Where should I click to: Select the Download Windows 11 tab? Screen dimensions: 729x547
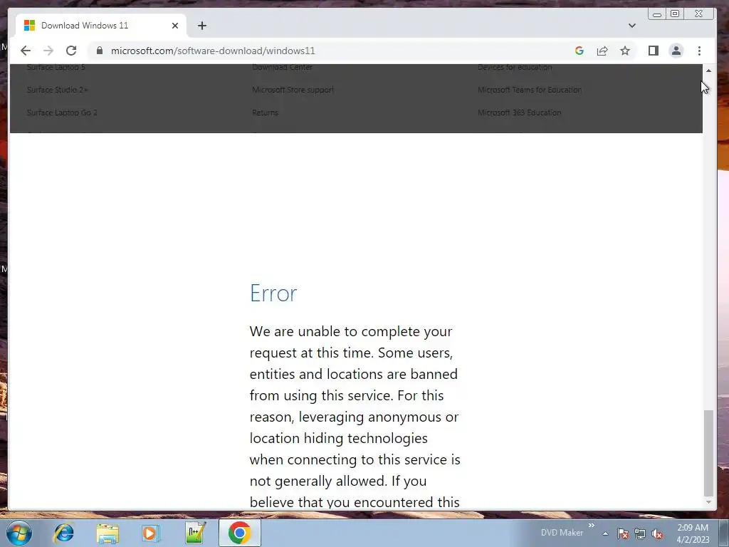click(x=101, y=26)
